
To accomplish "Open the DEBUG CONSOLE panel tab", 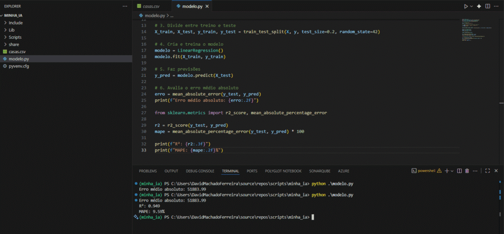I will coord(200,171).
